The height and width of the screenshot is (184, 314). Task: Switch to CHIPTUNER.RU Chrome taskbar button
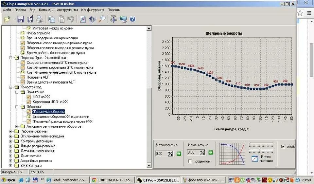coord(113,180)
